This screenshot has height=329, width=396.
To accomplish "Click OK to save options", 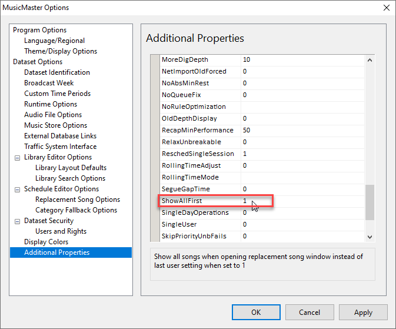I will coord(256,313).
